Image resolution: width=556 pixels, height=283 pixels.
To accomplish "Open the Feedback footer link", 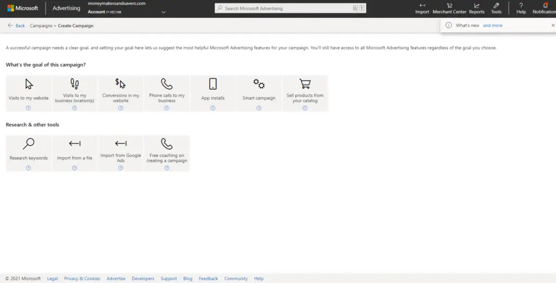I will (208, 279).
